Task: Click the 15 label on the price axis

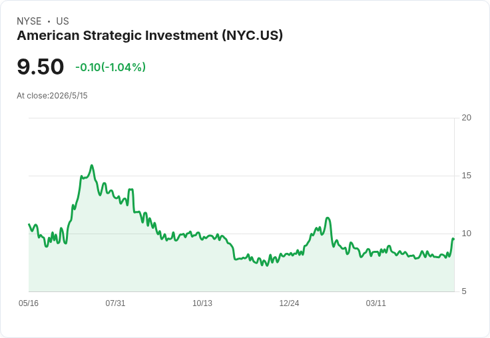Action: pyautogui.click(x=466, y=176)
